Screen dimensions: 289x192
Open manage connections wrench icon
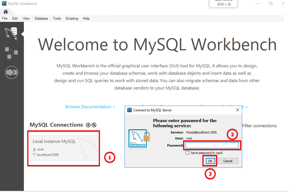tap(94, 125)
